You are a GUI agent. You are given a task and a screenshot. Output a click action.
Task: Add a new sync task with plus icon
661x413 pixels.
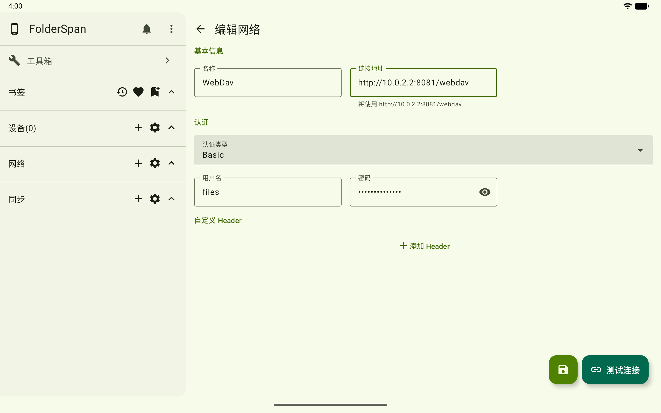[138, 198]
